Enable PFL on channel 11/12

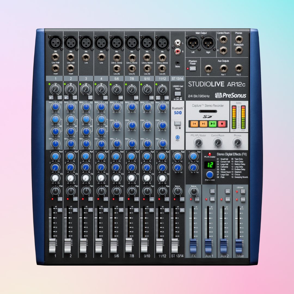[167, 210]
